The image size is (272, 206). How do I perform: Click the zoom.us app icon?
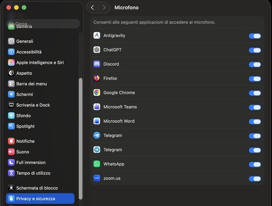pyautogui.click(x=97, y=178)
